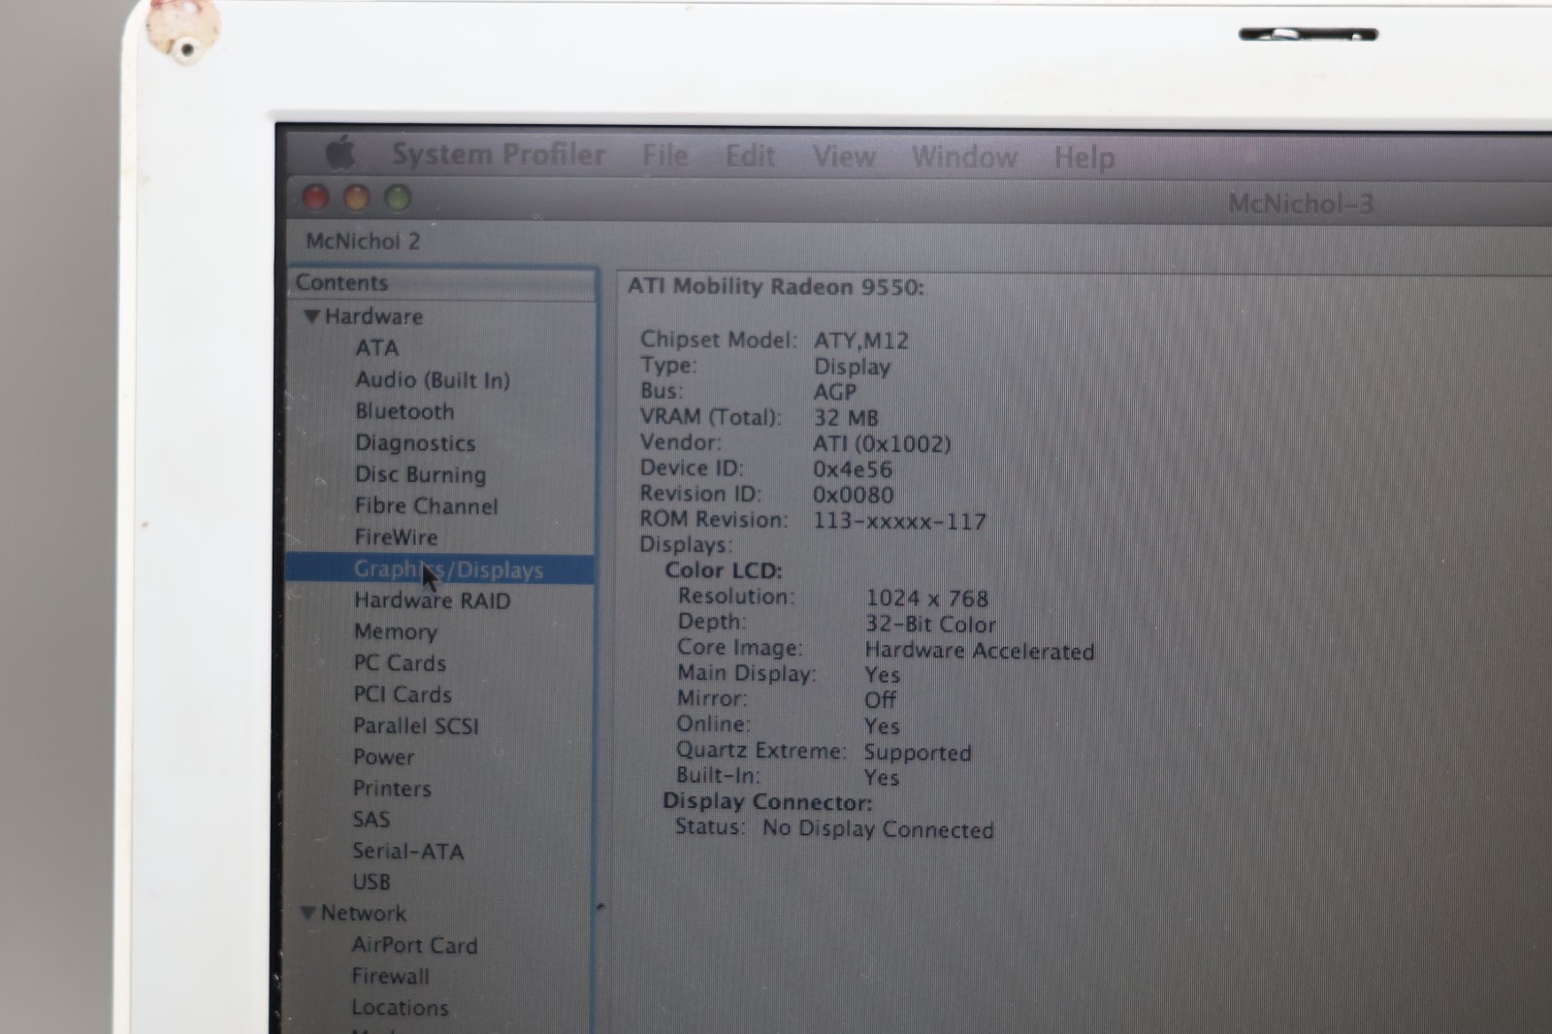
Task: Select FireWire in the Hardware list
Action: click(396, 537)
